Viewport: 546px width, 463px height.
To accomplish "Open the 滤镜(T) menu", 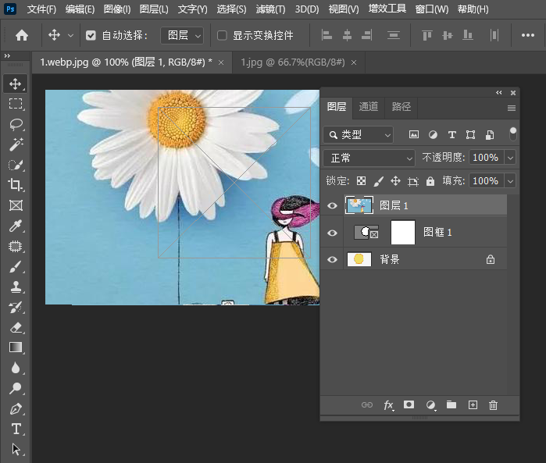I will pos(270,9).
